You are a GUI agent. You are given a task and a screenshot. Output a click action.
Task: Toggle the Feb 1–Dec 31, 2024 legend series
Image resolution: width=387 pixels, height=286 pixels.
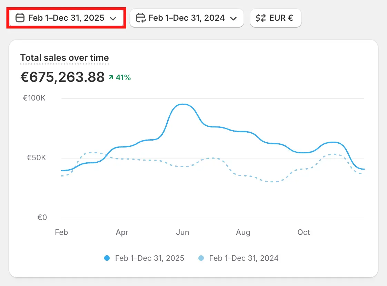(x=244, y=258)
